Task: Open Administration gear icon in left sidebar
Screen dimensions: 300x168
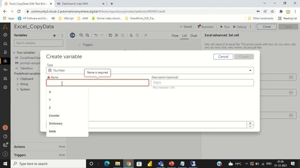Action: 5,87
